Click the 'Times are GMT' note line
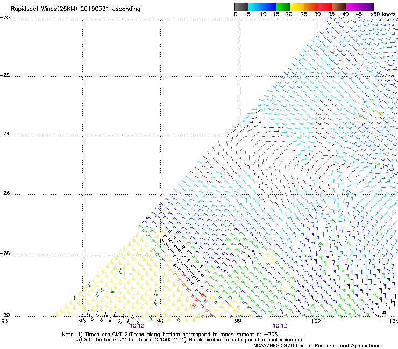Image resolution: width=398 pixels, height=349 pixels. pyautogui.click(x=169, y=335)
